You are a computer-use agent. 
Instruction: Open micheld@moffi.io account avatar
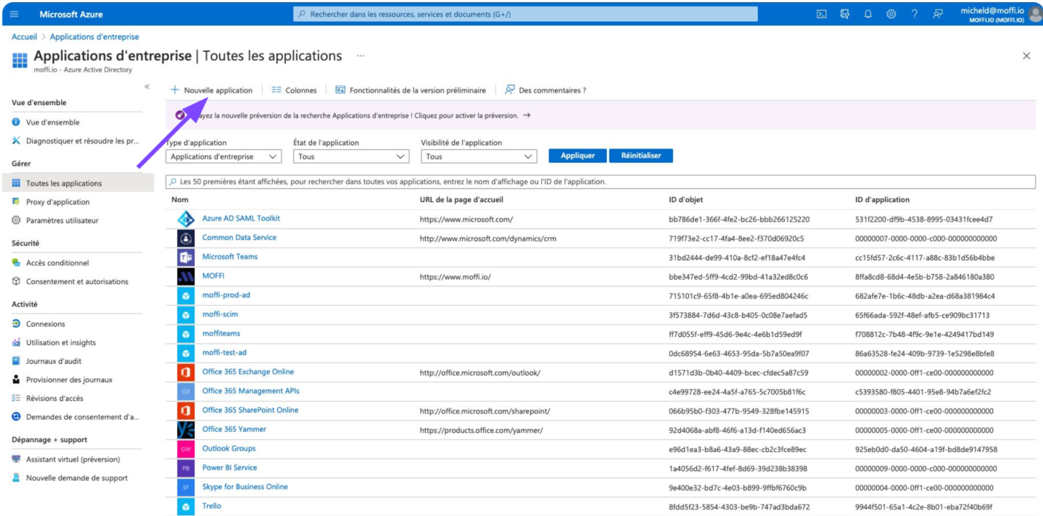click(1036, 14)
